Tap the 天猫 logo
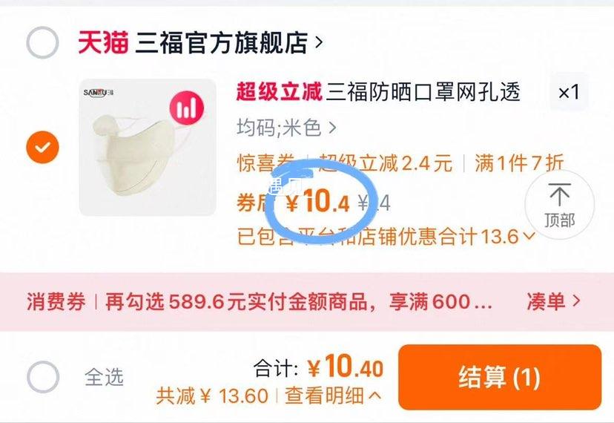Screen dimensions: 614x423 tap(103, 42)
